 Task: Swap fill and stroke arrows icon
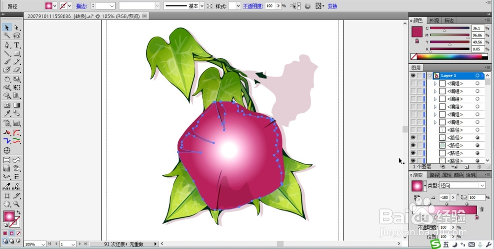[19, 212]
